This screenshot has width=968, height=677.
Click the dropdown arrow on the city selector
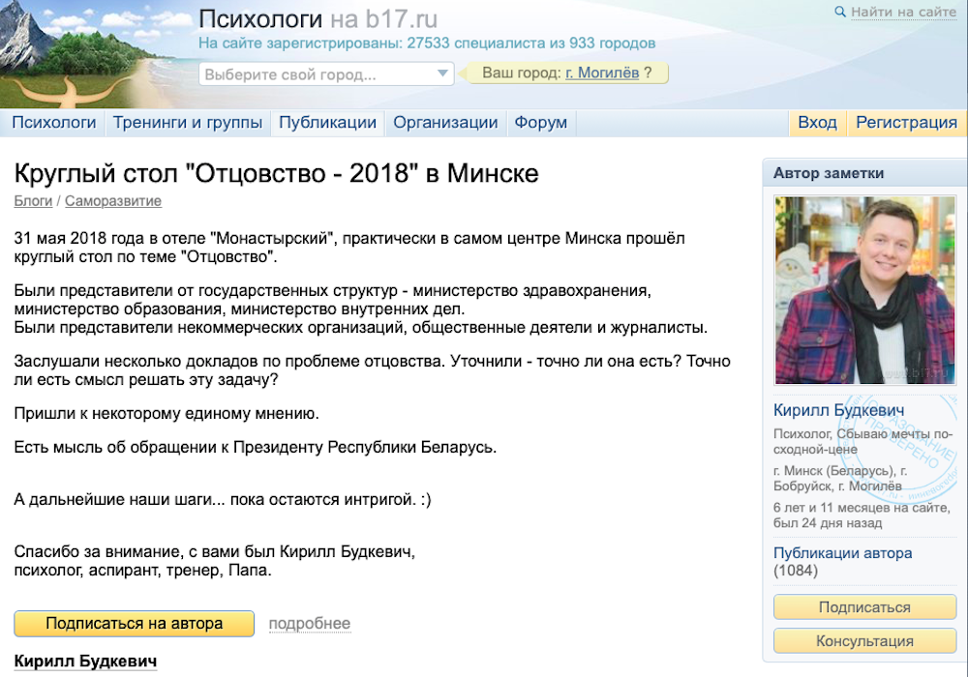441,74
